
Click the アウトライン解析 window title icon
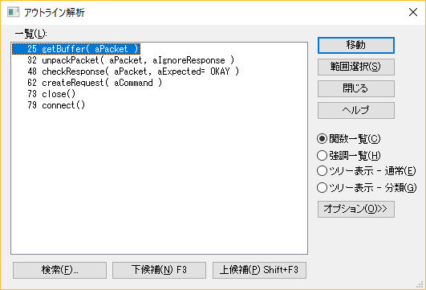click(x=14, y=12)
